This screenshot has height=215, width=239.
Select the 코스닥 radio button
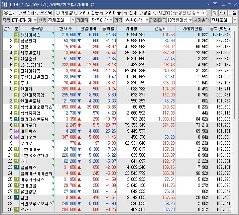pos(37,13)
